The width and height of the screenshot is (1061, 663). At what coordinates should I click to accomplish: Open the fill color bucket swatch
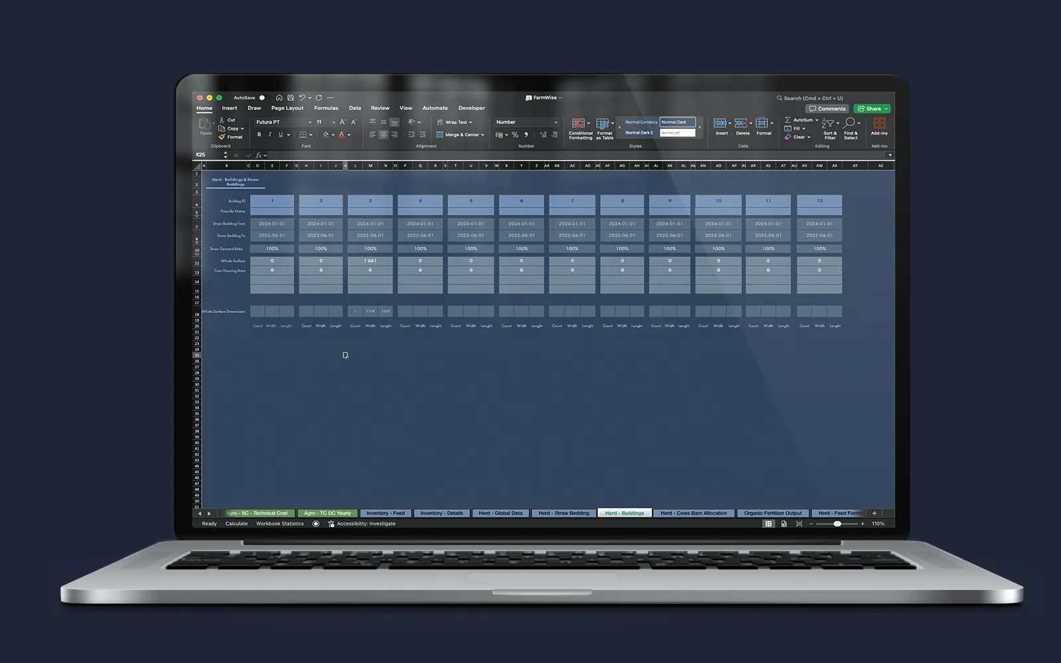pos(326,135)
